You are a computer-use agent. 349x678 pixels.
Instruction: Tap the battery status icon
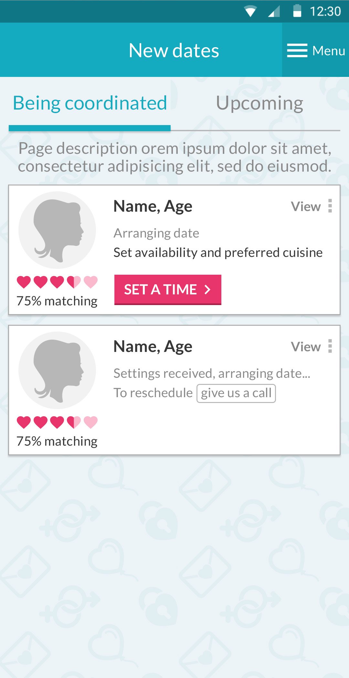click(x=297, y=11)
